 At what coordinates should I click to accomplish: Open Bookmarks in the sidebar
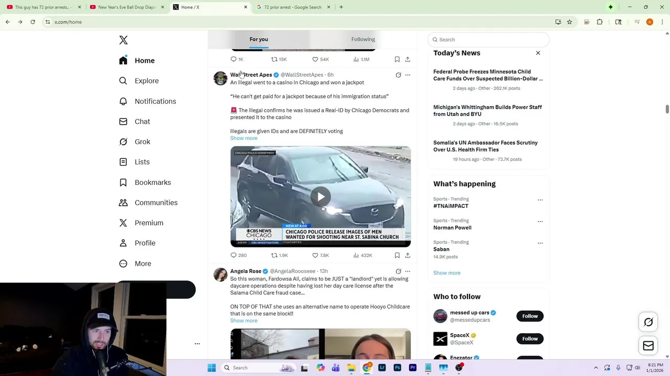pyautogui.click(x=145, y=182)
